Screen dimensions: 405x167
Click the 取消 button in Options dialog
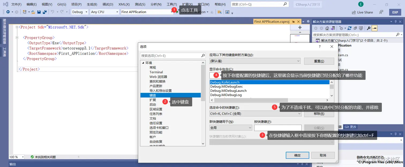tap(323, 155)
